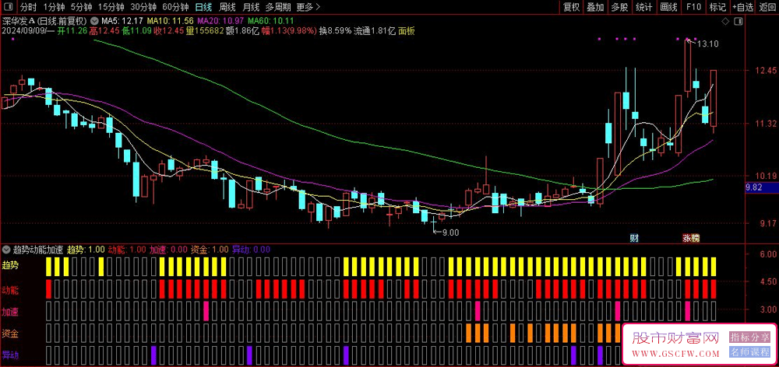Click the 13.10 high price annotation

coord(707,44)
